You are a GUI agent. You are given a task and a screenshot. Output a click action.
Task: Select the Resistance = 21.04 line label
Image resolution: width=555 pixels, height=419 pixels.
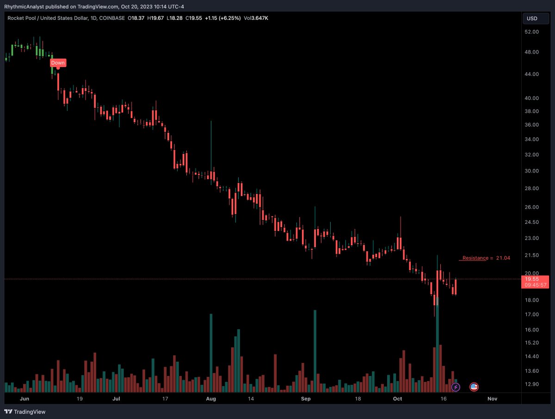(x=486, y=258)
